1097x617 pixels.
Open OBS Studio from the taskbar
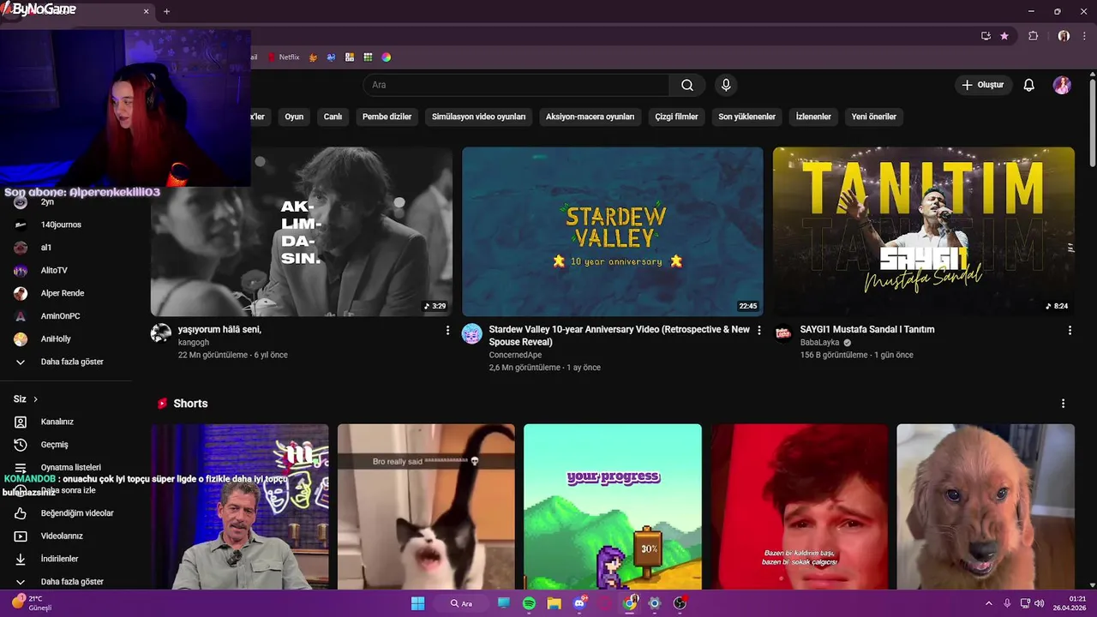pos(680,603)
